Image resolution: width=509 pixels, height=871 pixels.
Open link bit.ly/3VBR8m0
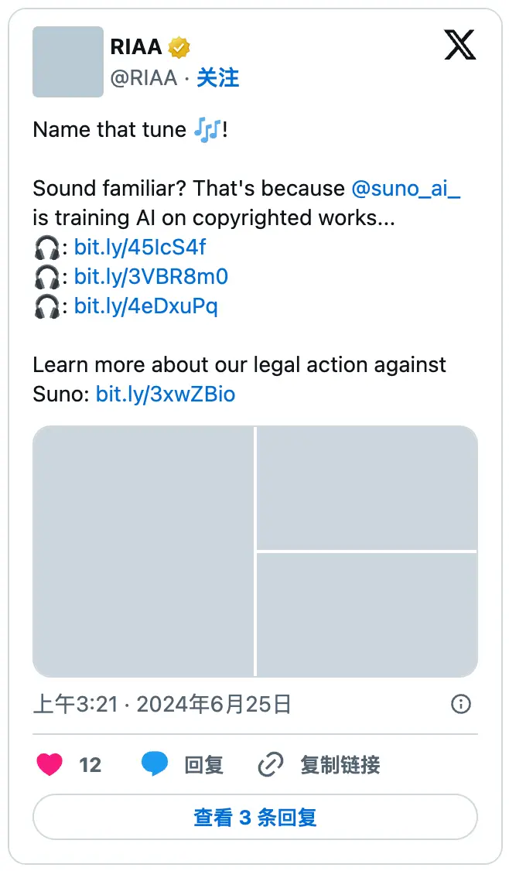pyautogui.click(x=151, y=277)
